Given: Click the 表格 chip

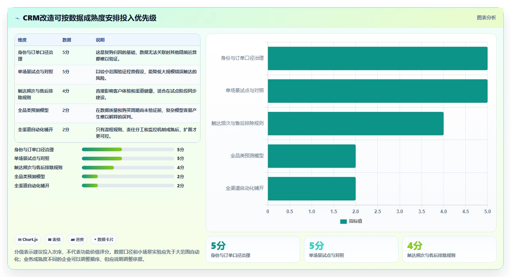Looking at the screenshot, I should coord(54,239).
